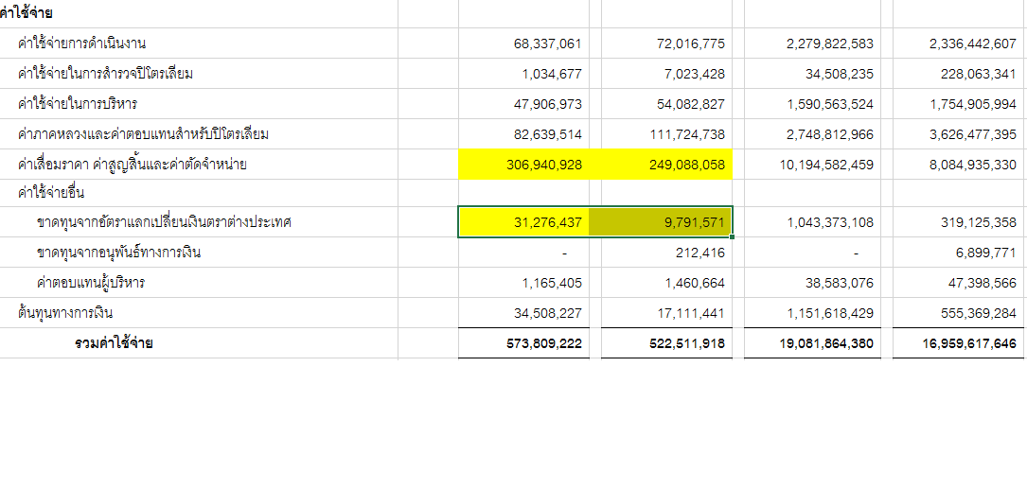Select the ต้นทุนทางการเงิน label cell

pyautogui.click(x=66, y=313)
